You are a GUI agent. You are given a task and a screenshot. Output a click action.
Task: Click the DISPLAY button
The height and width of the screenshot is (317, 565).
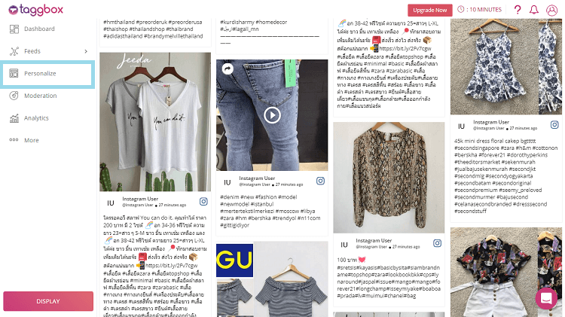[x=48, y=301]
